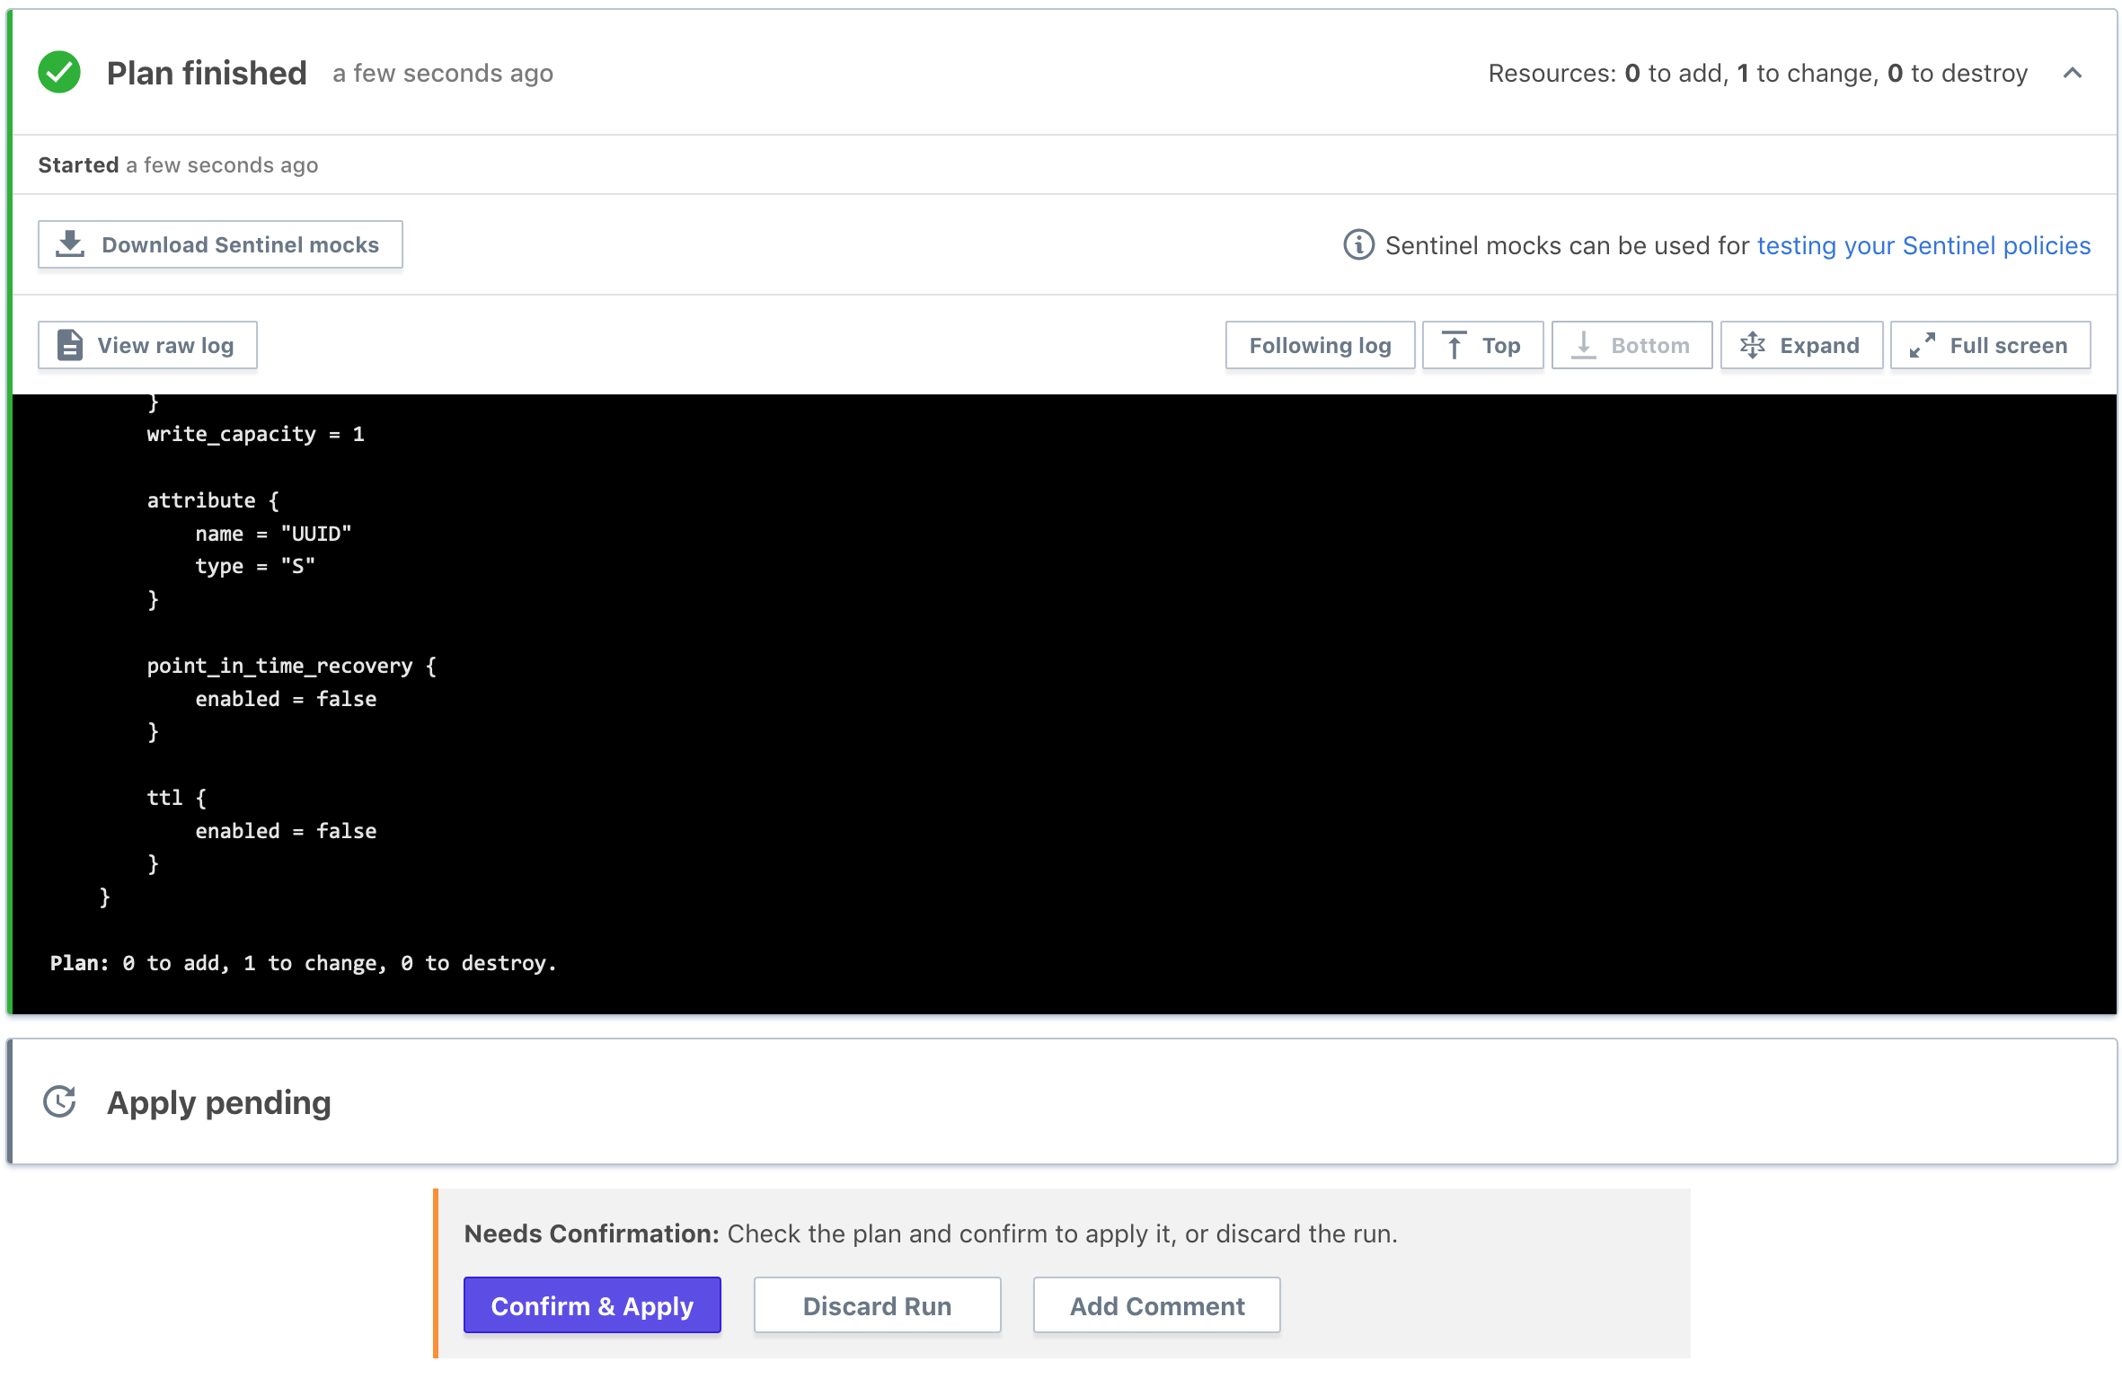
Task: Click the info icon beside Sentinel mocks text
Action: (x=1358, y=245)
